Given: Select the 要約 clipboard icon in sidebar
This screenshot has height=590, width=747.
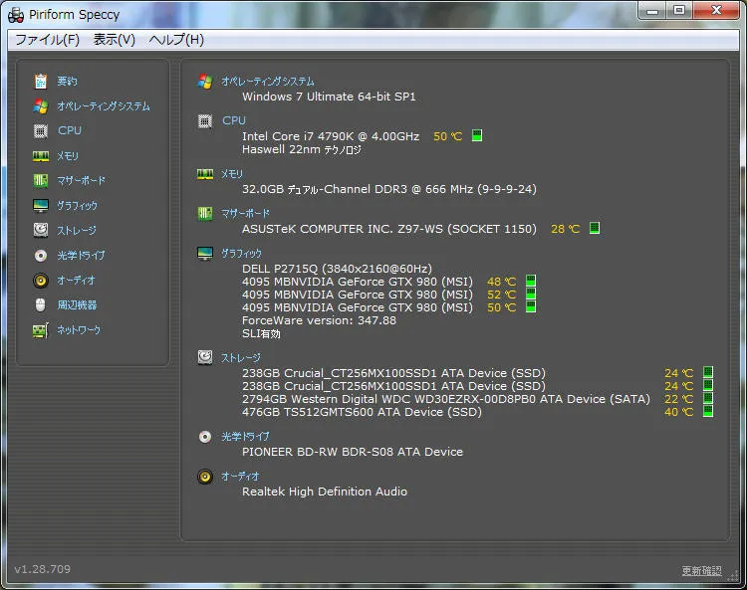Looking at the screenshot, I should pyautogui.click(x=41, y=82).
